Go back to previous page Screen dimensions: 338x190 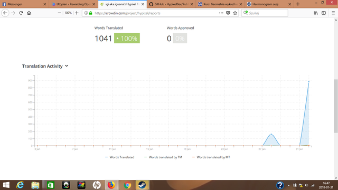(x=5, y=13)
